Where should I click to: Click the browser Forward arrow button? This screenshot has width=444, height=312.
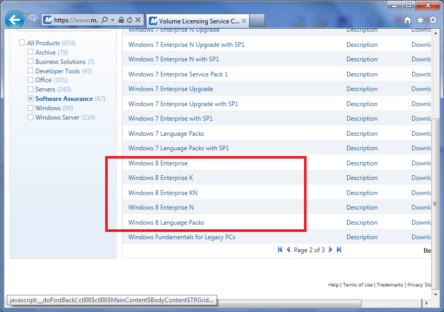pyautogui.click(x=33, y=20)
